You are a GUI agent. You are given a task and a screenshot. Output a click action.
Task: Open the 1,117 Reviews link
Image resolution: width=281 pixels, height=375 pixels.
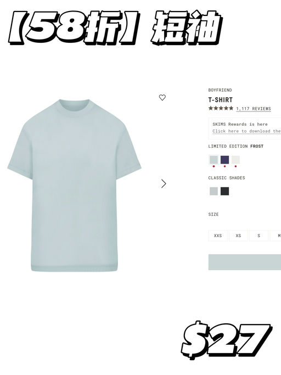tap(254, 109)
